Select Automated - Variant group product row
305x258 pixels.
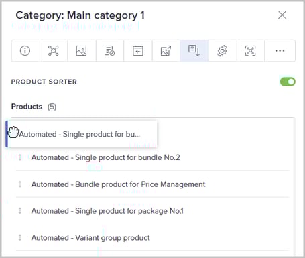click(x=152, y=237)
